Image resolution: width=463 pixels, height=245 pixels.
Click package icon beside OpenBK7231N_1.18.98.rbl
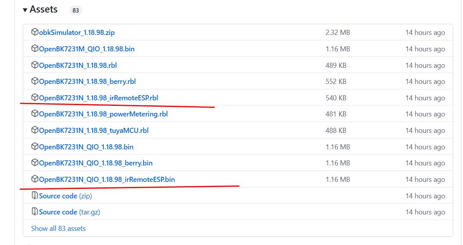pos(35,64)
